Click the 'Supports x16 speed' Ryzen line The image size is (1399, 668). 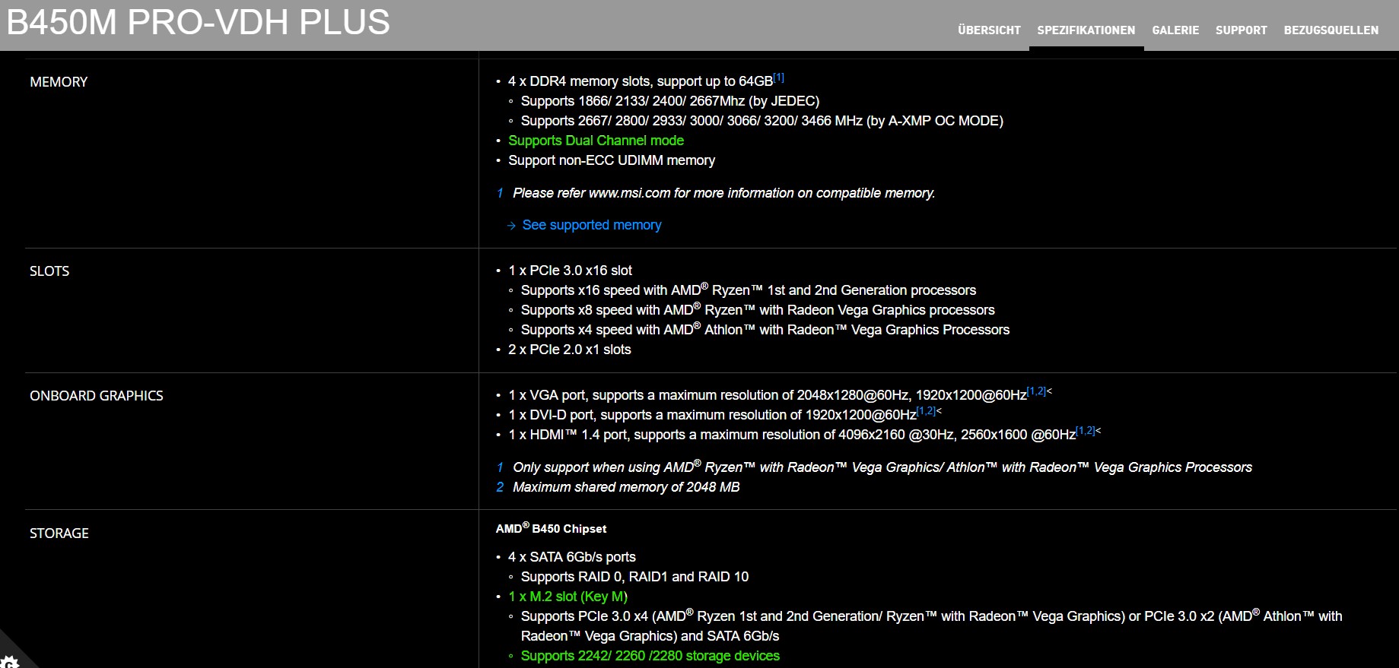[x=749, y=290]
